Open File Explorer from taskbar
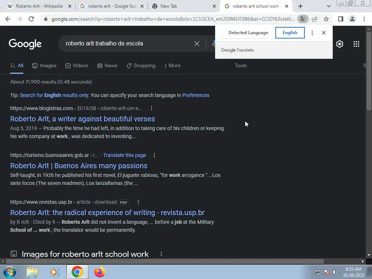Image resolution: width=372 pixels, height=279 pixels. 32,272
